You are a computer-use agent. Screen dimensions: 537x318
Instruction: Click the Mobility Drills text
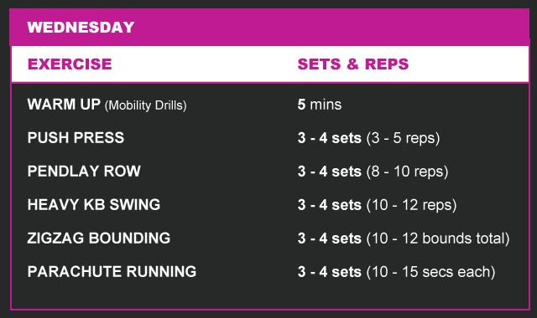tap(145, 105)
